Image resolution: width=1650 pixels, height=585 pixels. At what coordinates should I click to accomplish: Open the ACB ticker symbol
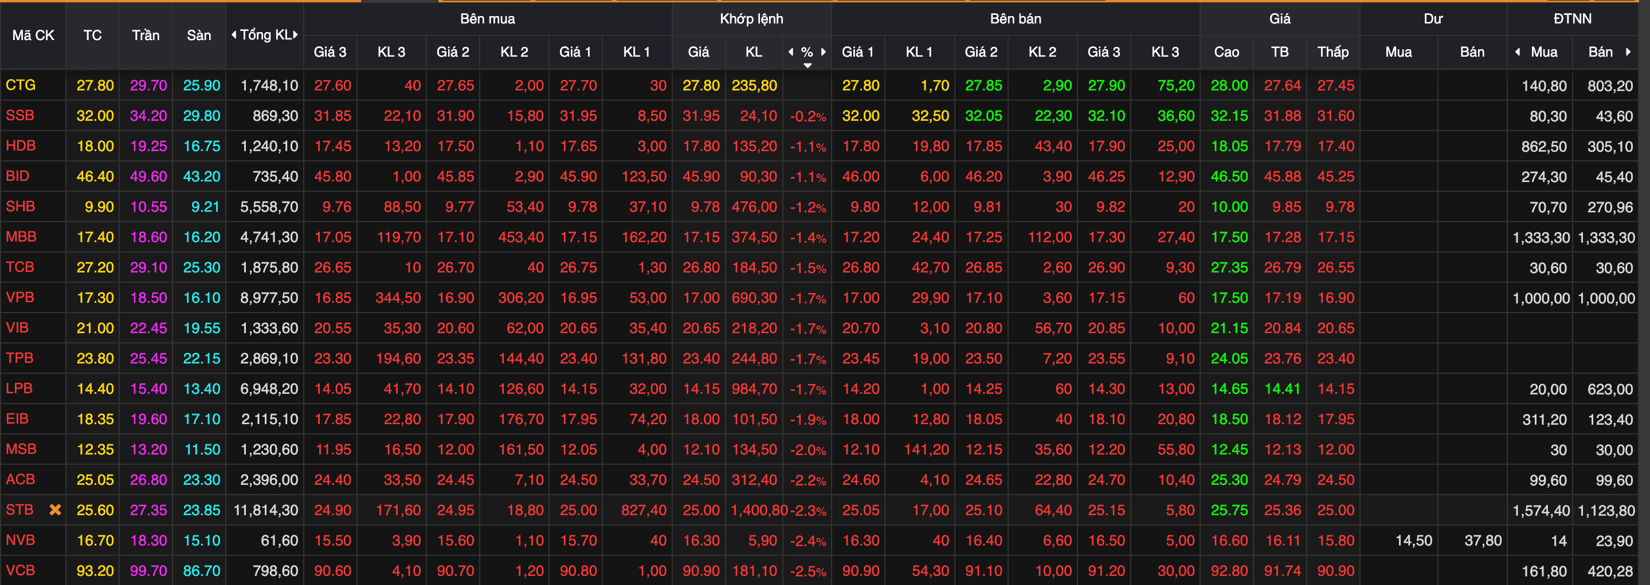click(21, 480)
